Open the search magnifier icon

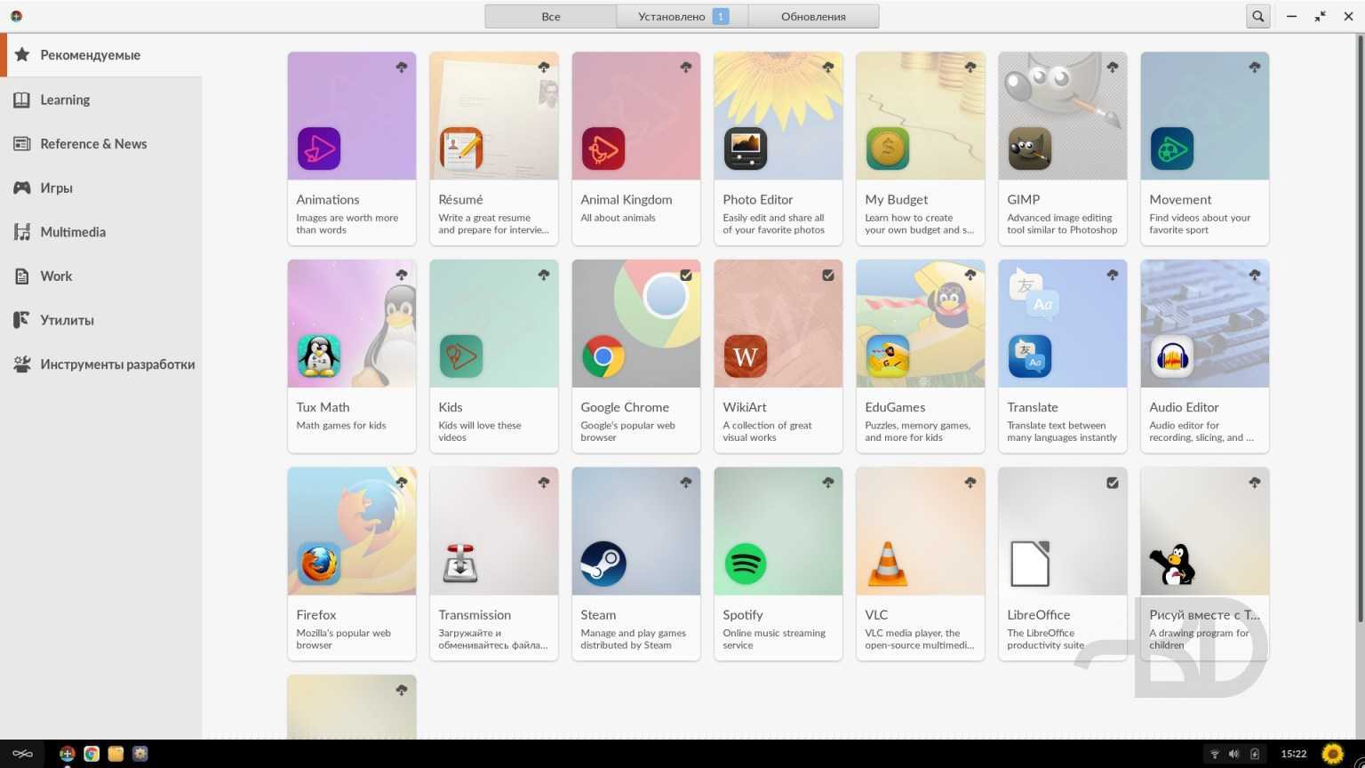coord(1257,16)
